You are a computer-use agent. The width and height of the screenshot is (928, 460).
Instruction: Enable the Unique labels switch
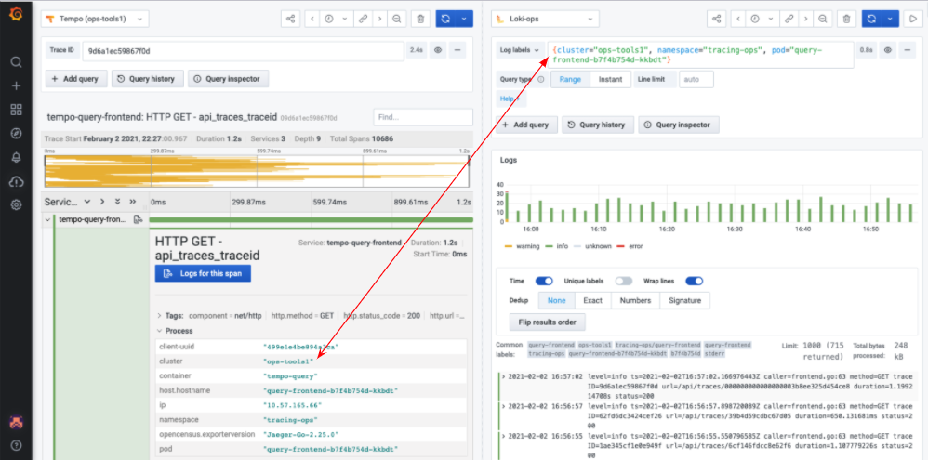(623, 281)
